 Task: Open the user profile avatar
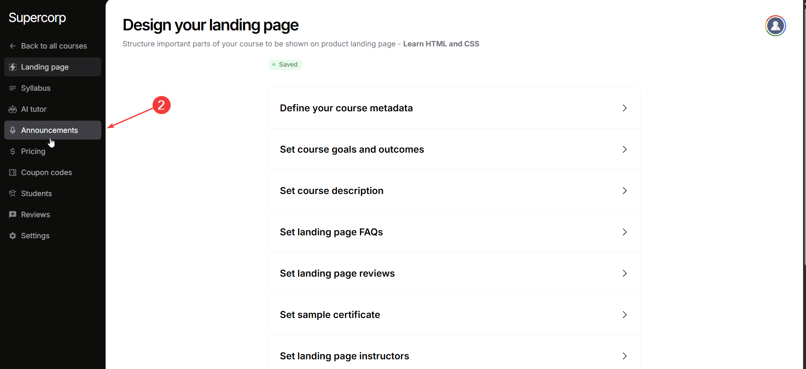(775, 26)
